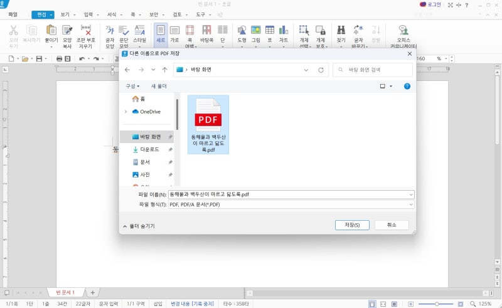Click the 개체 선택 object select icon
Viewport: 502px width, 308px height.
click(304, 30)
